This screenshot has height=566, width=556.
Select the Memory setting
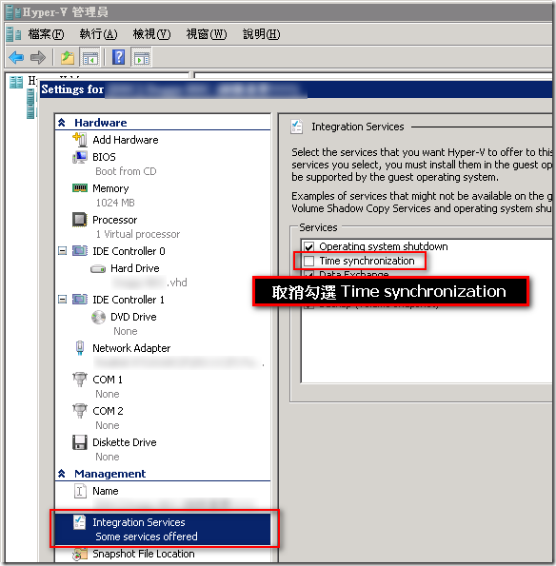click(x=110, y=188)
